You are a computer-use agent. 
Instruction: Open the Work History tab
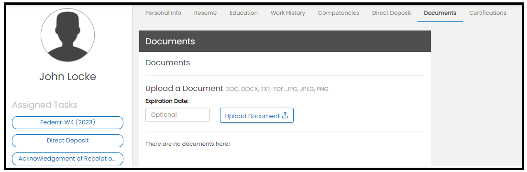[x=288, y=13]
